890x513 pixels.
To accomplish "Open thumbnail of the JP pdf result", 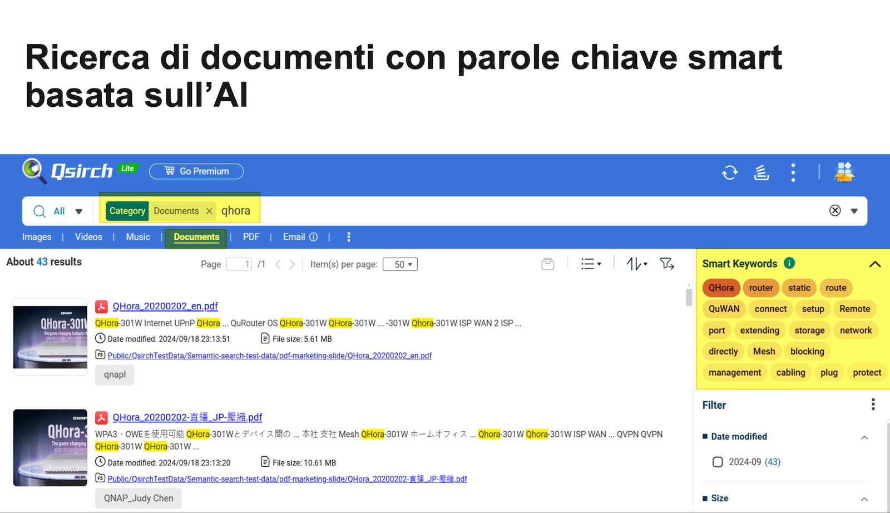I will 51,448.
